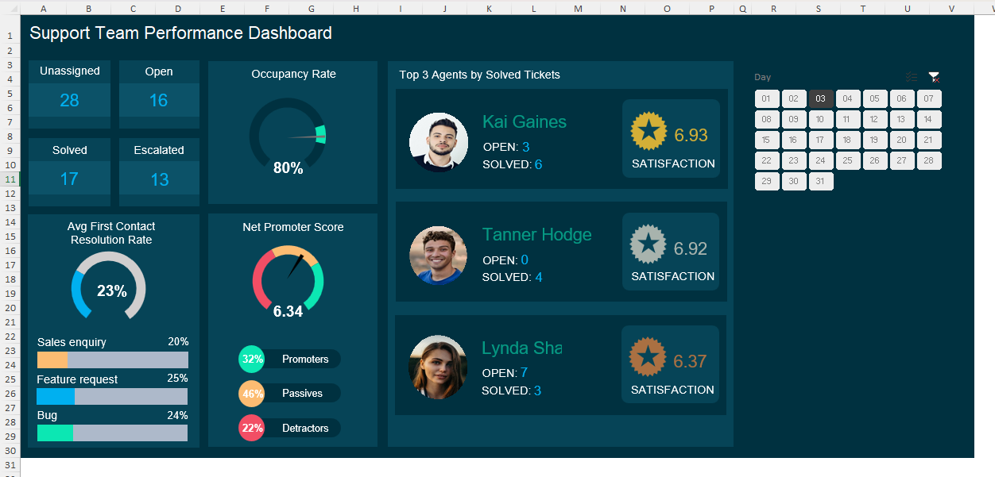Click the NPS value 6.34

coord(288,311)
